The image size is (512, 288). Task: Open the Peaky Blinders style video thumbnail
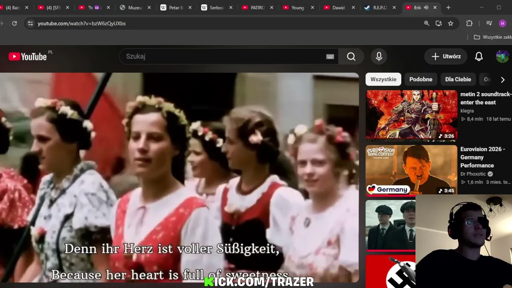[390, 225]
